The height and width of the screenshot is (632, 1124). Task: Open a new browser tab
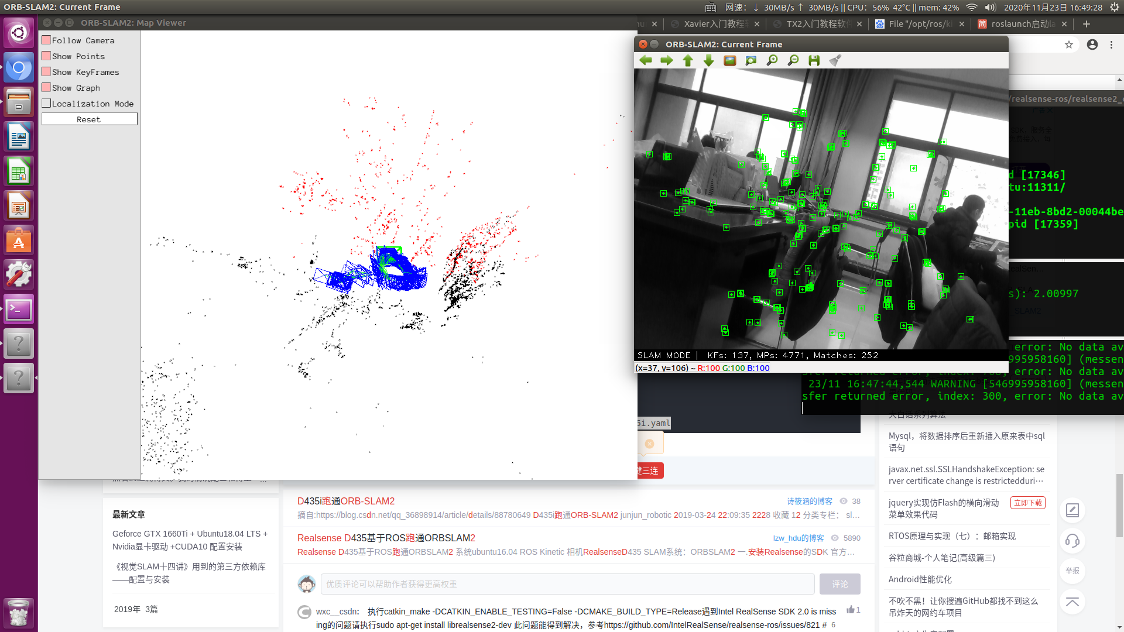coord(1087,24)
